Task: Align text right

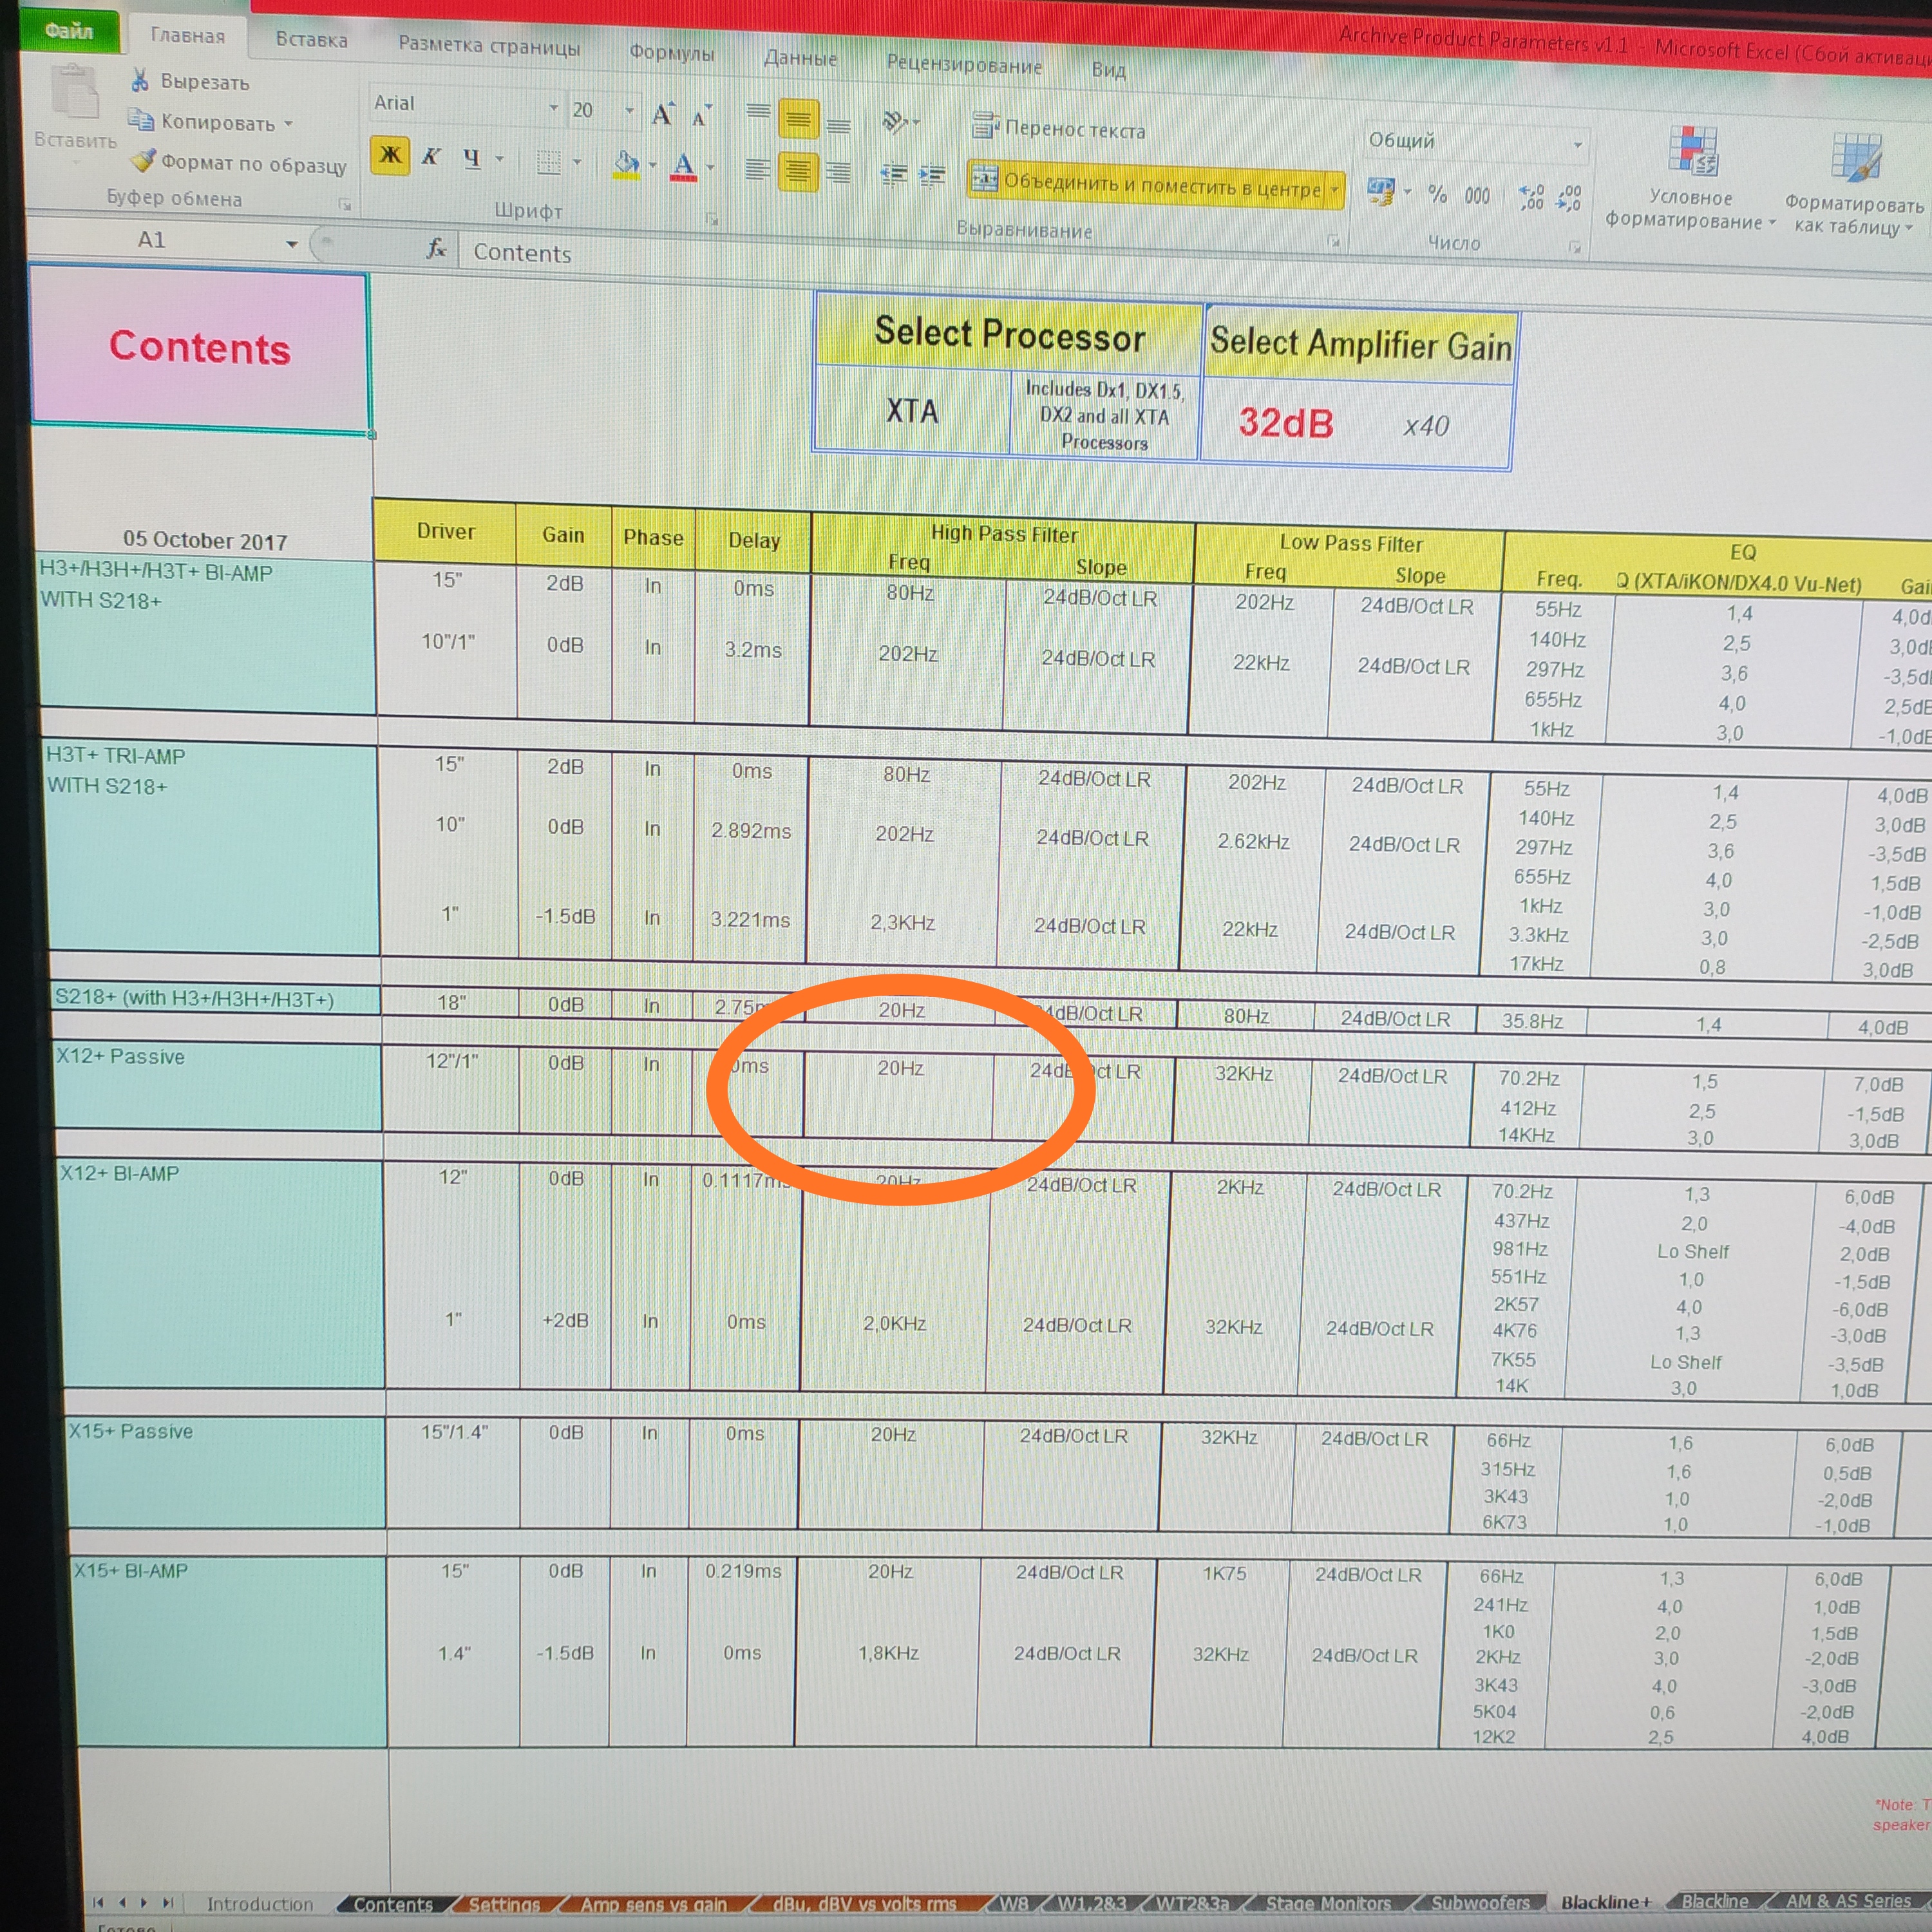Action: (838, 173)
